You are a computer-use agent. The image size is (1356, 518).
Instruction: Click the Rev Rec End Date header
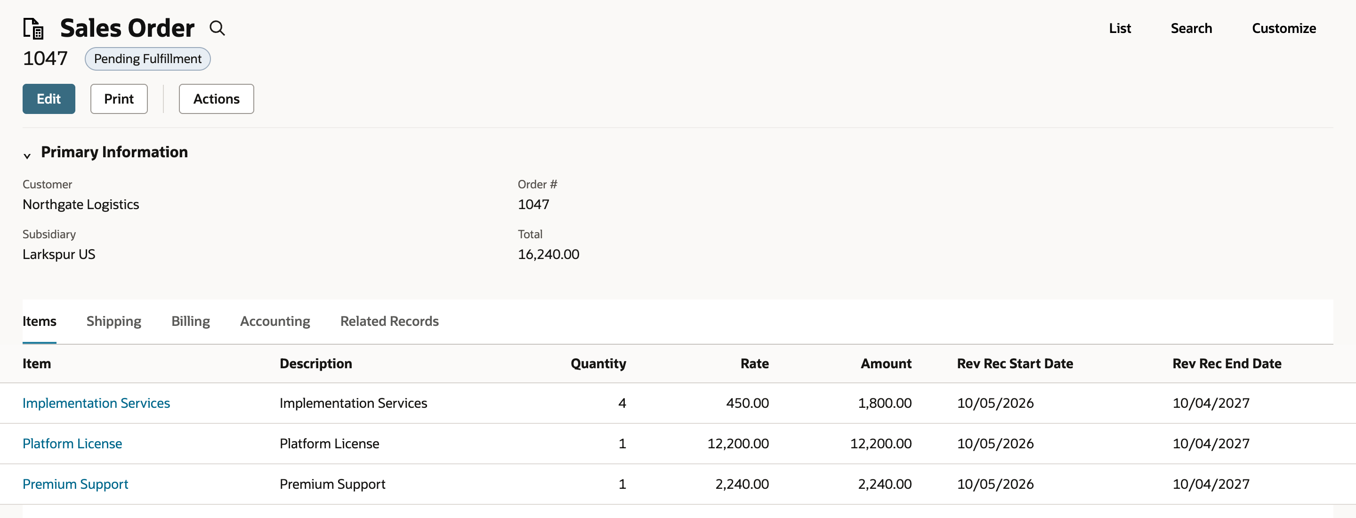pyautogui.click(x=1227, y=364)
